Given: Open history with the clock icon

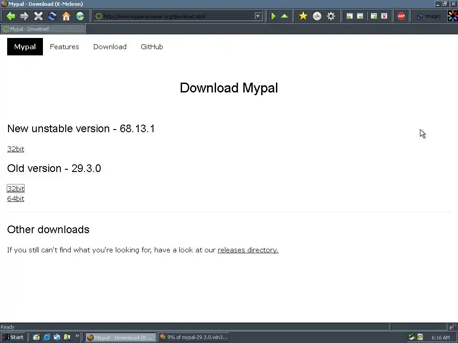Looking at the screenshot, I should pyautogui.click(x=317, y=16).
